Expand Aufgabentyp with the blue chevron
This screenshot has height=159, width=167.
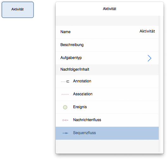tap(150, 58)
